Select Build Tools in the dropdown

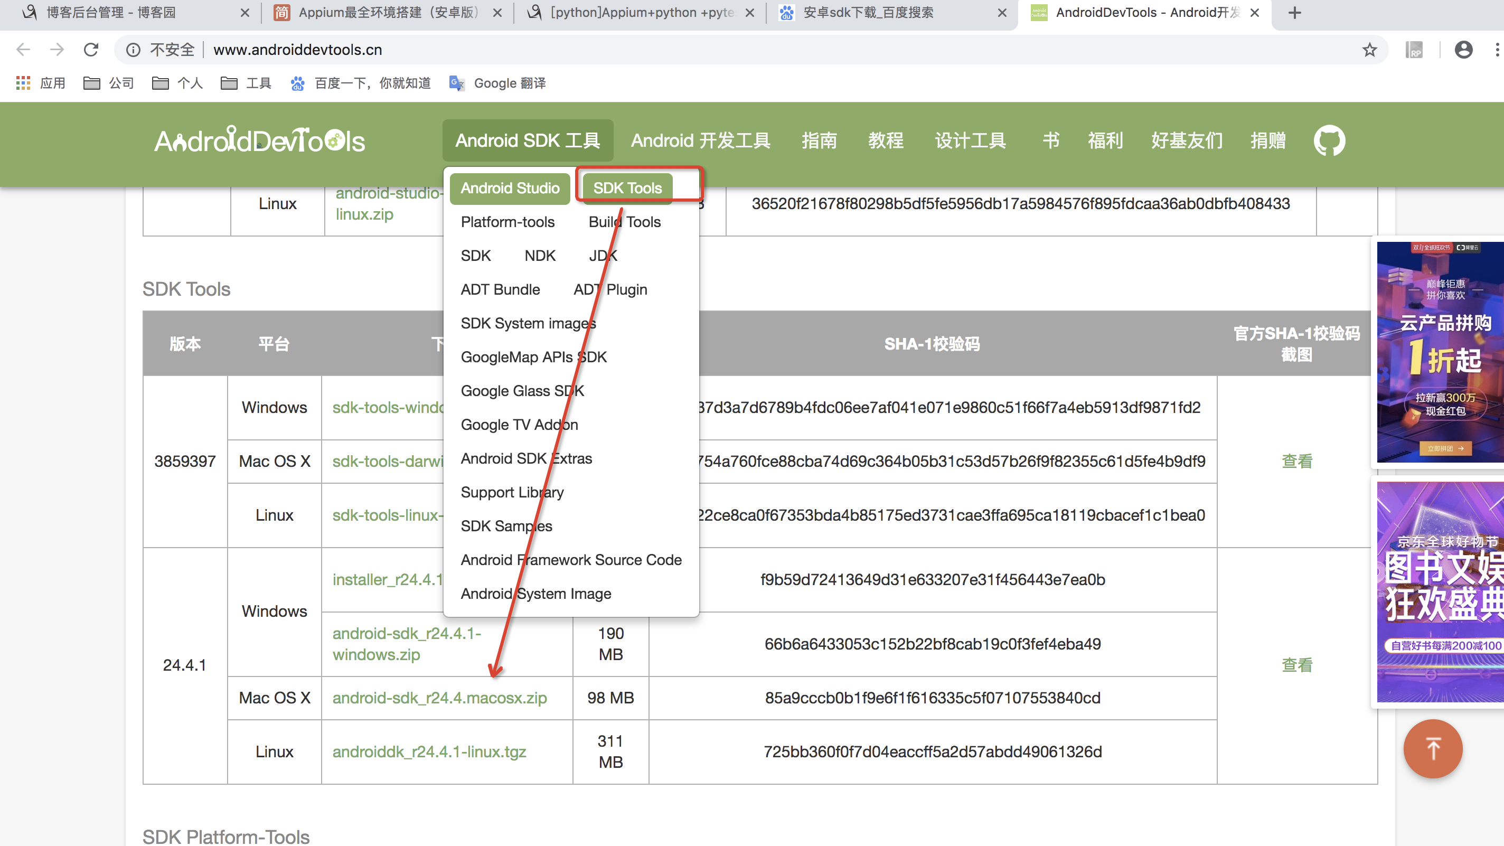pos(625,222)
